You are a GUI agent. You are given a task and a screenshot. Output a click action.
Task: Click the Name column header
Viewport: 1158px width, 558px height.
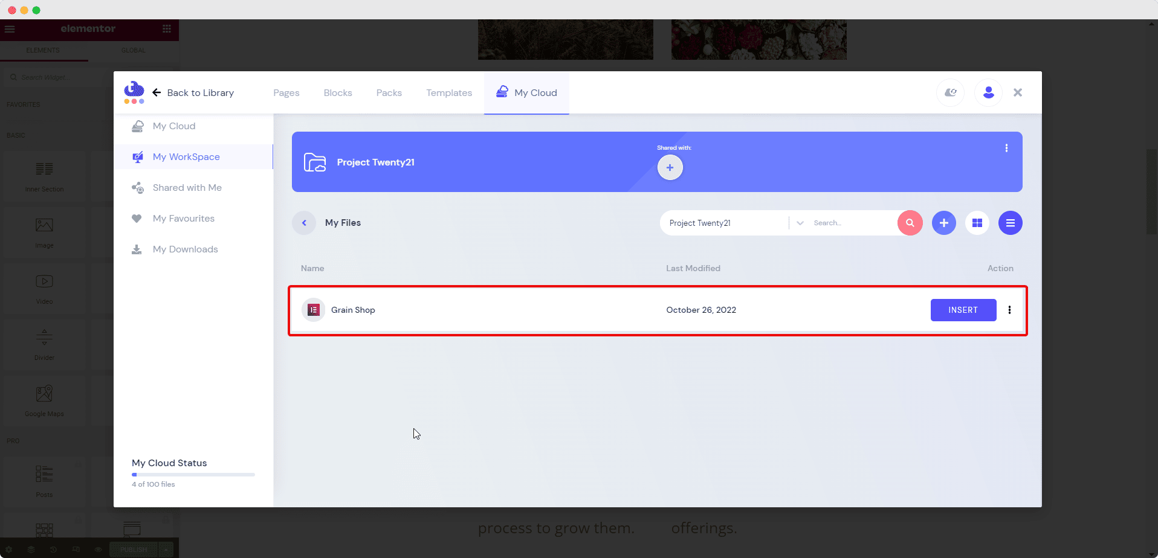coord(312,268)
